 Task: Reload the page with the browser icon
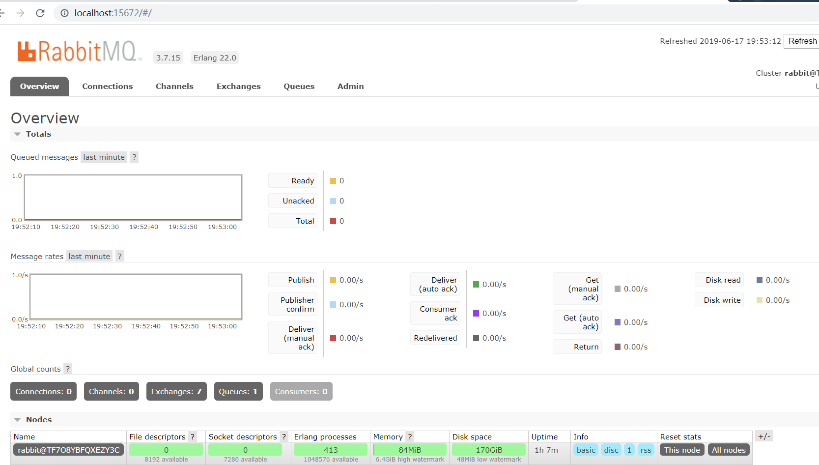pyautogui.click(x=40, y=13)
